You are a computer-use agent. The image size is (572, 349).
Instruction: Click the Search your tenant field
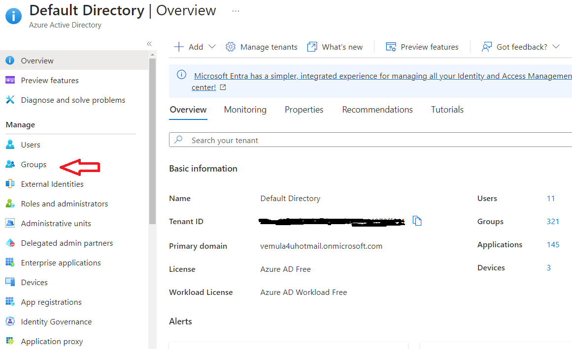tap(370, 140)
